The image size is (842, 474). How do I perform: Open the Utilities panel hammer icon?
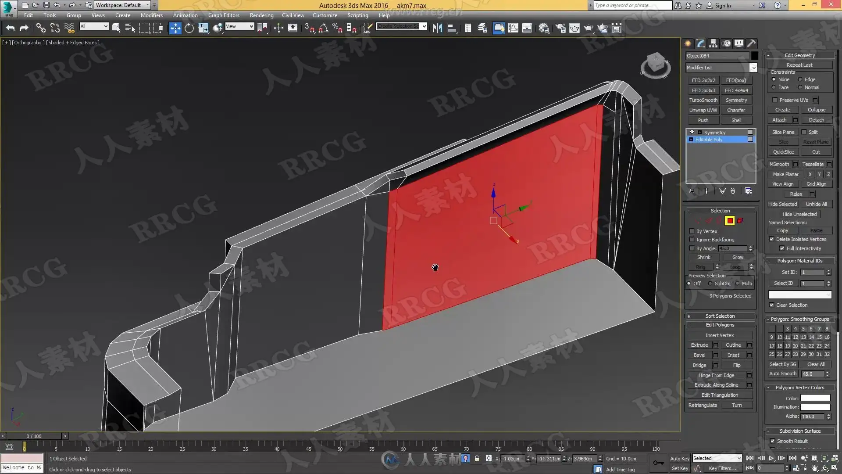[751, 43]
